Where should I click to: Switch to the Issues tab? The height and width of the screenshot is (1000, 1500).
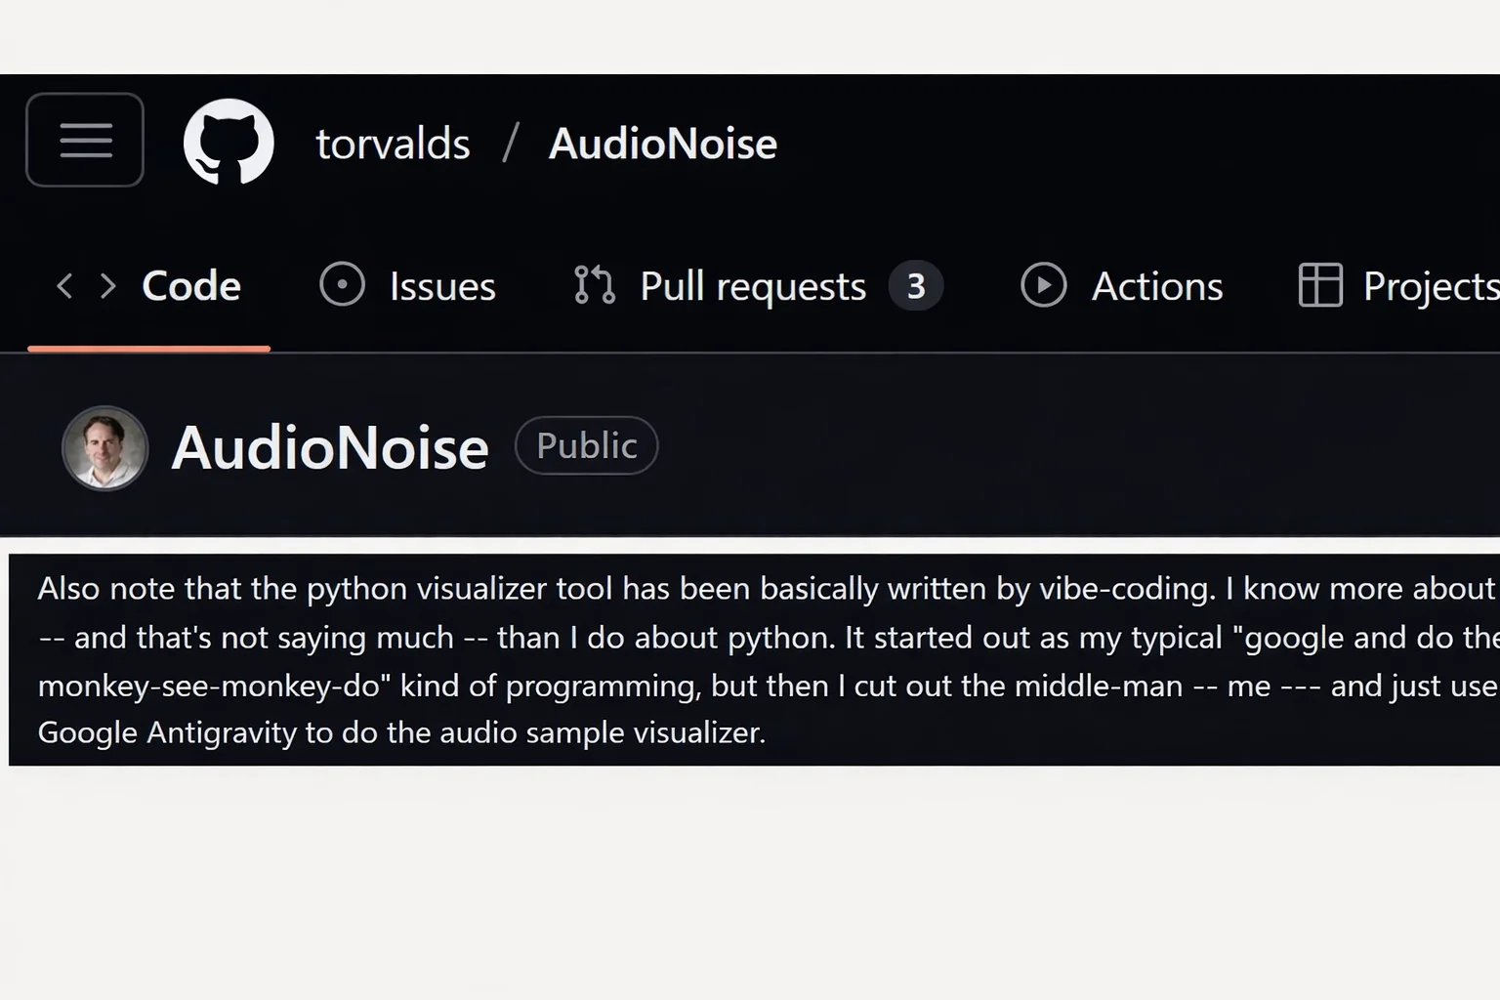pos(442,286)
